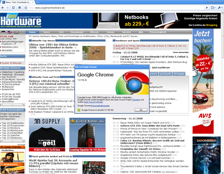The height and width of the screenshot is (174, 224).
Task: Click the sidebar search input field
Action: [12, 60]
